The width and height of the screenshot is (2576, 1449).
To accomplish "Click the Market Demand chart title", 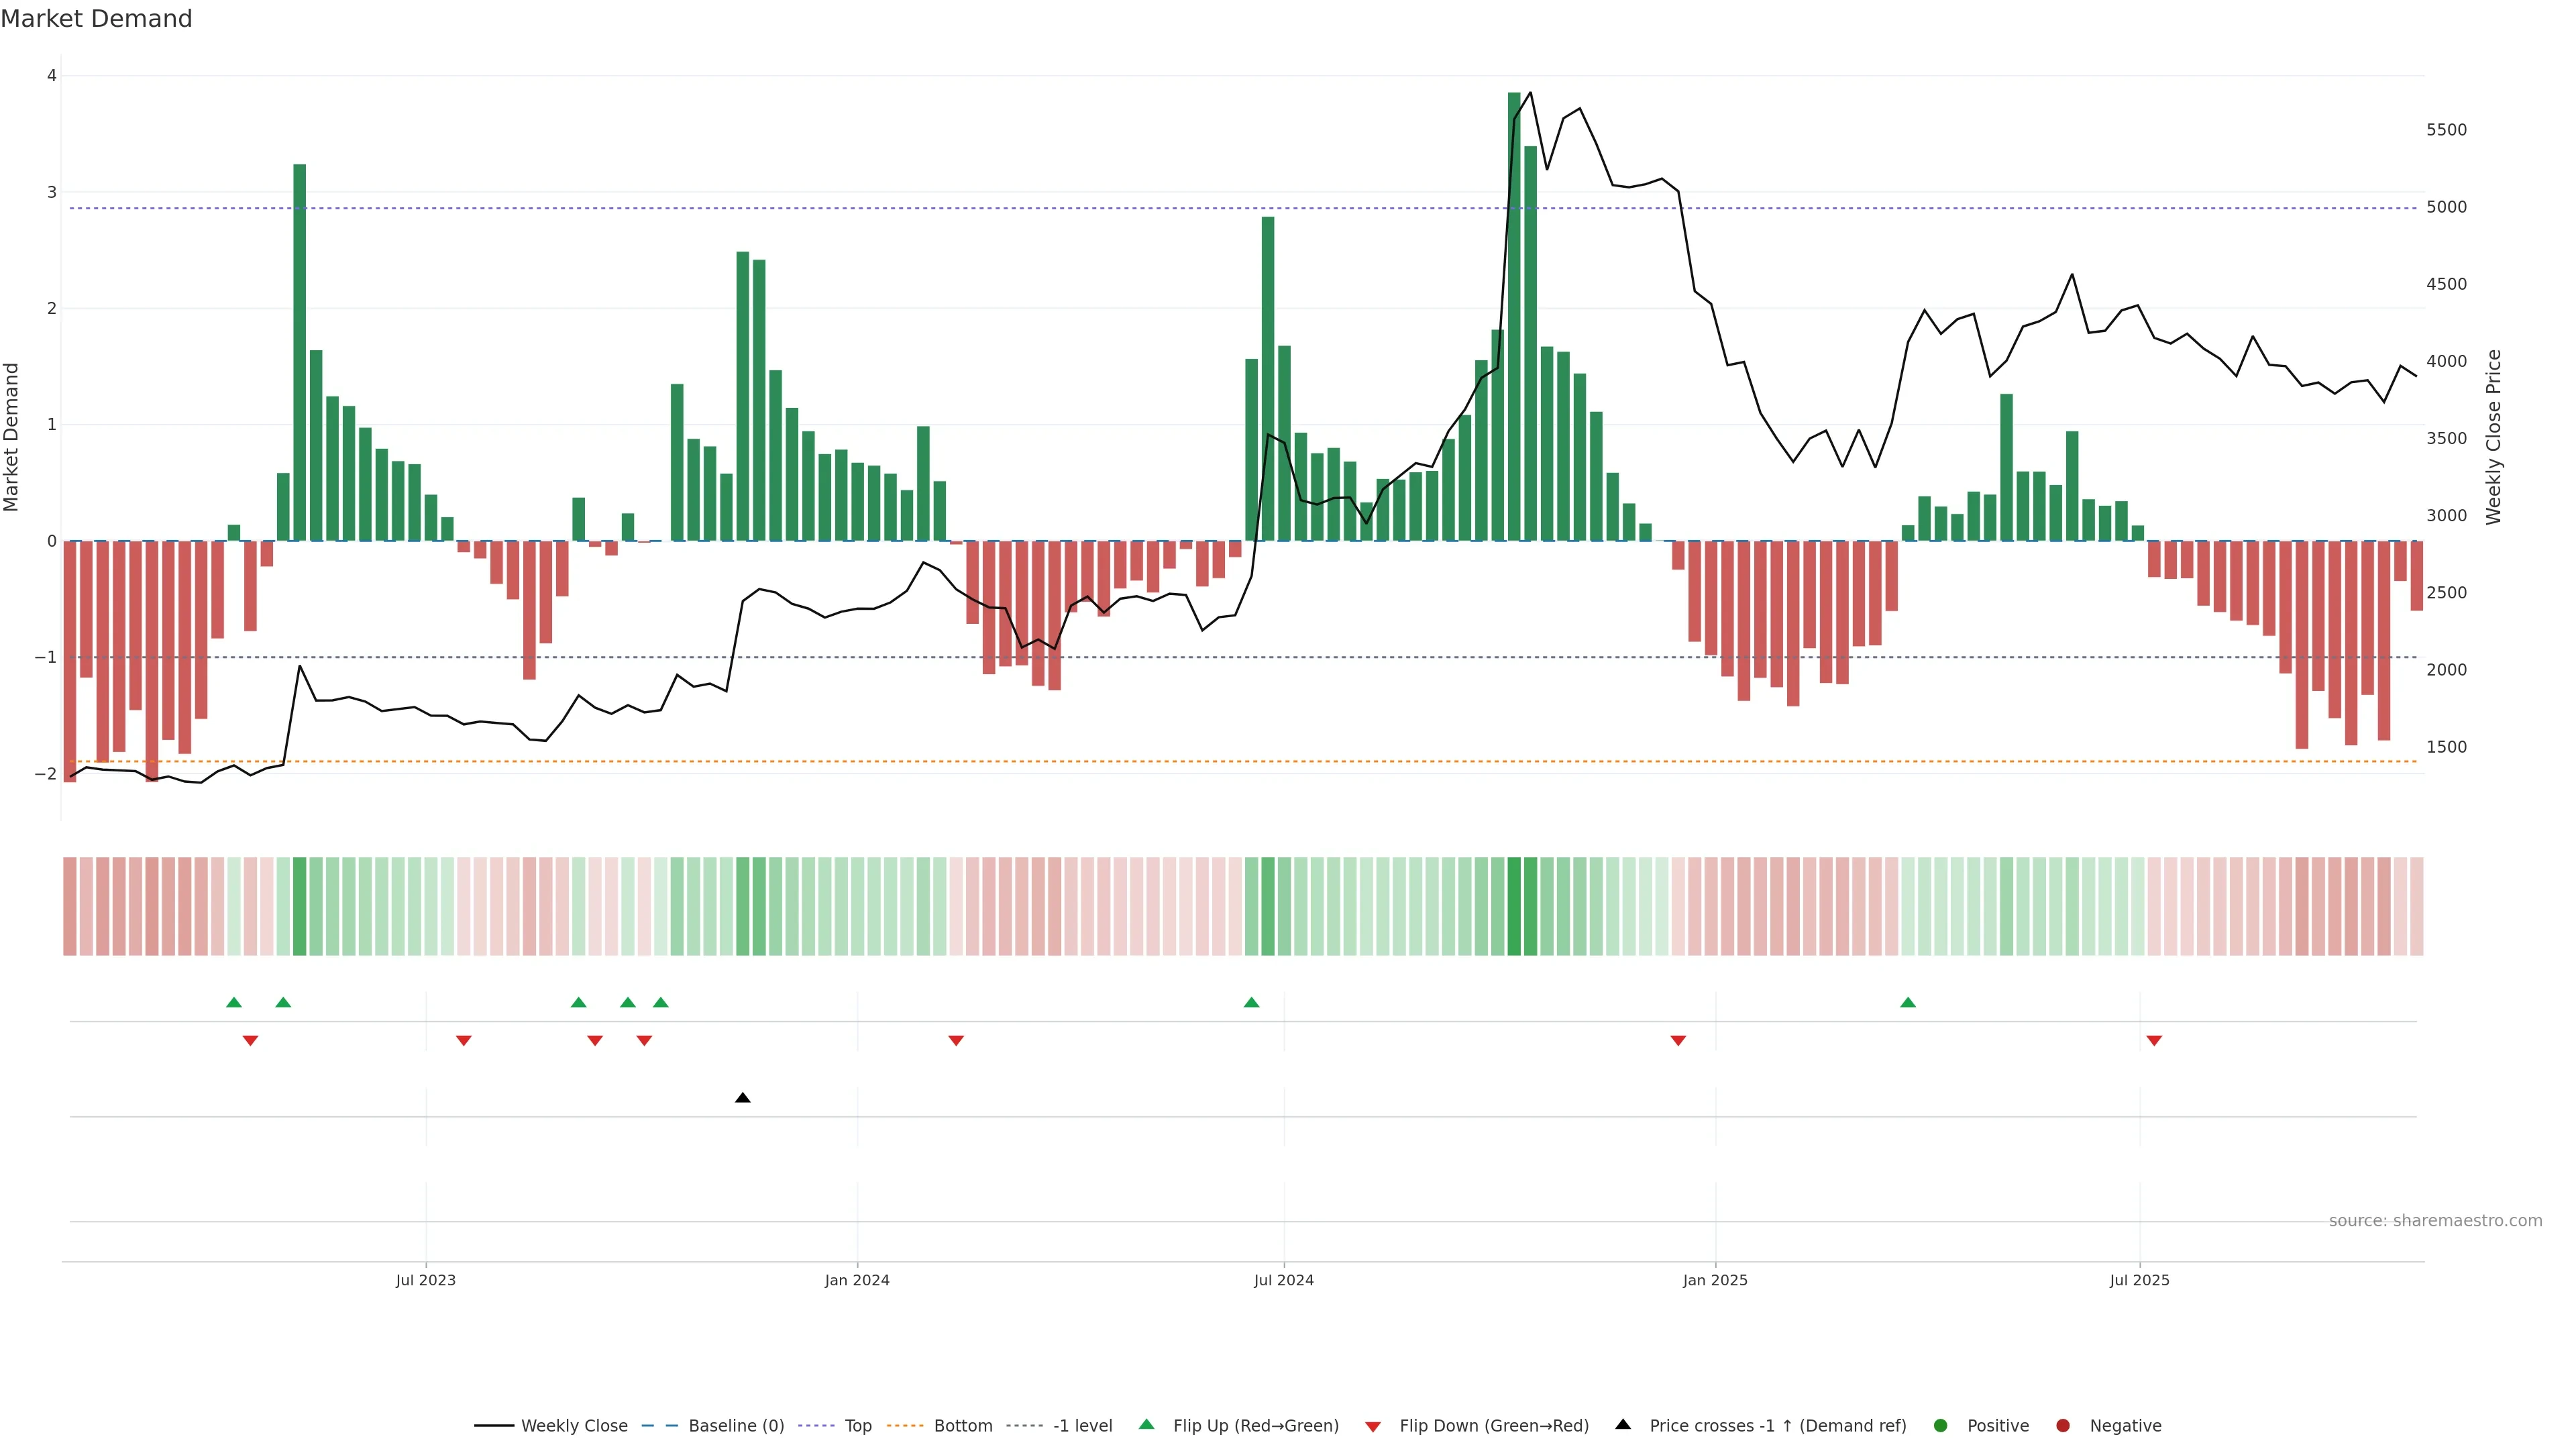I will click(x=97, y=19).
